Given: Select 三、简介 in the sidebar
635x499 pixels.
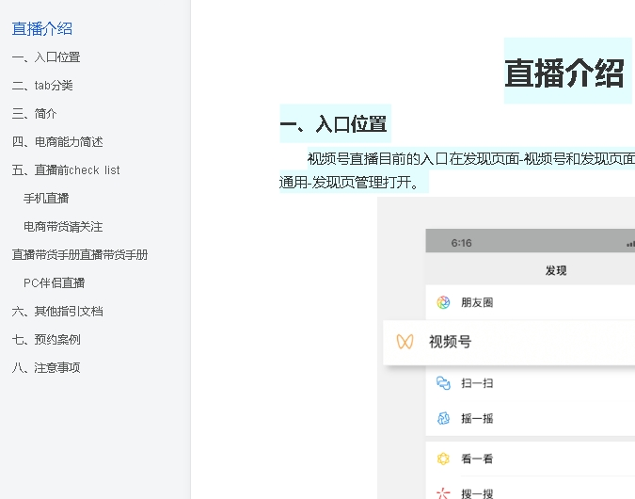Looking at the screenshot, I should 35,114.
